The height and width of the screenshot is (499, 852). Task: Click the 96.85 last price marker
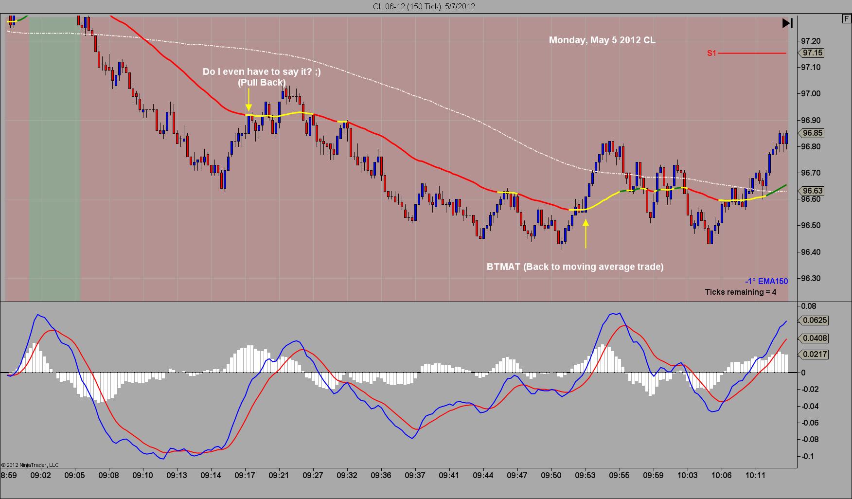[812, 133]
